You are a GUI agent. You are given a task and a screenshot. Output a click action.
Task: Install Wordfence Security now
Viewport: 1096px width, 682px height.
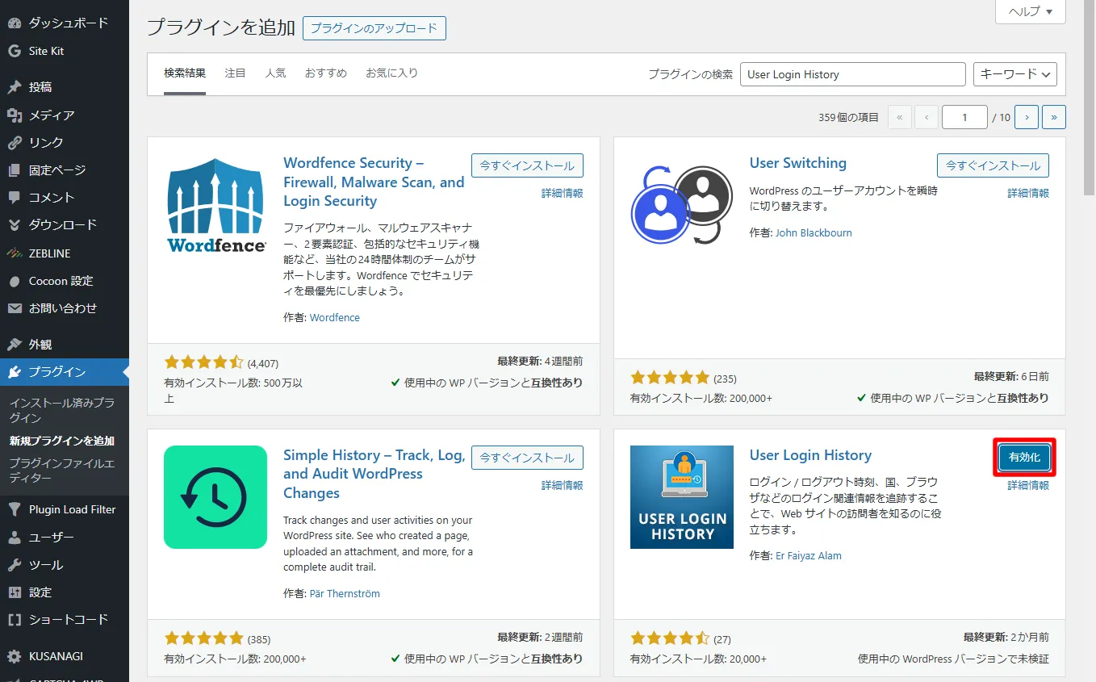(526, 165)
